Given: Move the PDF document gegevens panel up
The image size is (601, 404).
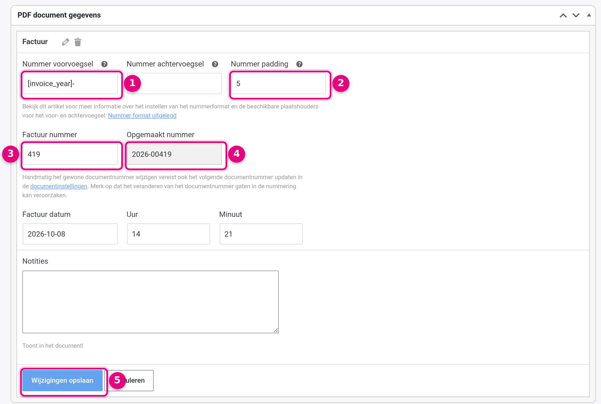Looking at the screenshot, I should point(563,15).
